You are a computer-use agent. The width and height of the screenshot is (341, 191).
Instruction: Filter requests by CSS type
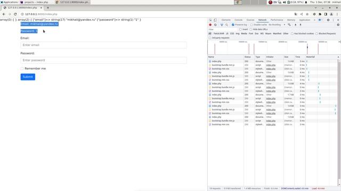(x=232, y=33)
